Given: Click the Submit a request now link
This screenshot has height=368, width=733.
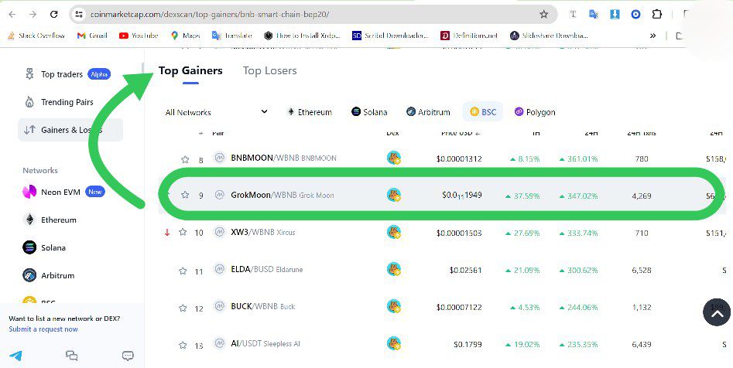Looking at the screenshot, I should click(43, 329).
